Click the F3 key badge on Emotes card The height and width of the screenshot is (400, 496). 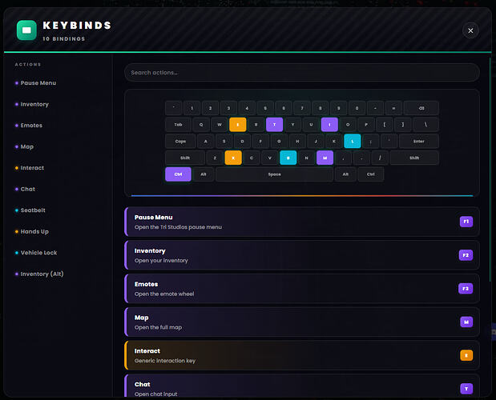tap(466, 289)
